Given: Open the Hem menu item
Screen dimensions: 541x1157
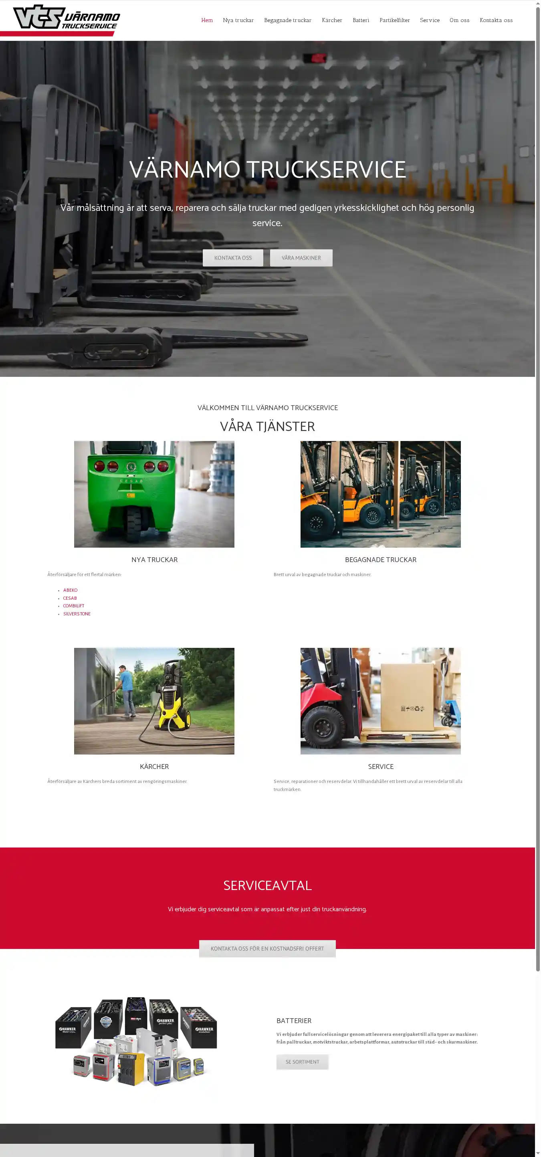Looking at the screenshot, I should tap(206, 20).
